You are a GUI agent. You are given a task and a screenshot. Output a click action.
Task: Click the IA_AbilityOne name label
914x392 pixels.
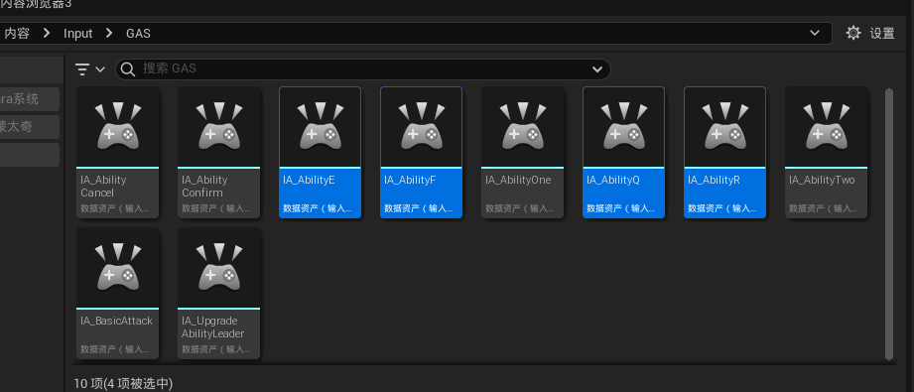tap(518, 180)
